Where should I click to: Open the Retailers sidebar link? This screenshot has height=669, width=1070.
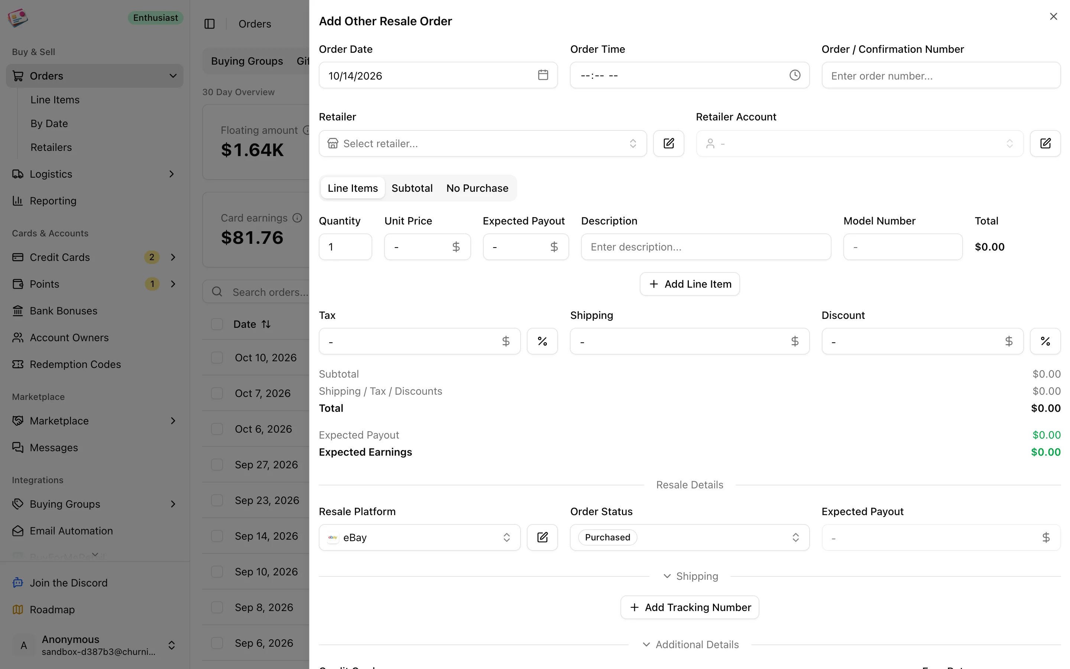[51, 147]
